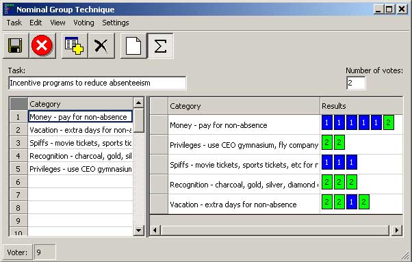
Task: Click the middle green vote in Recognition row
Action: point(339,182)
